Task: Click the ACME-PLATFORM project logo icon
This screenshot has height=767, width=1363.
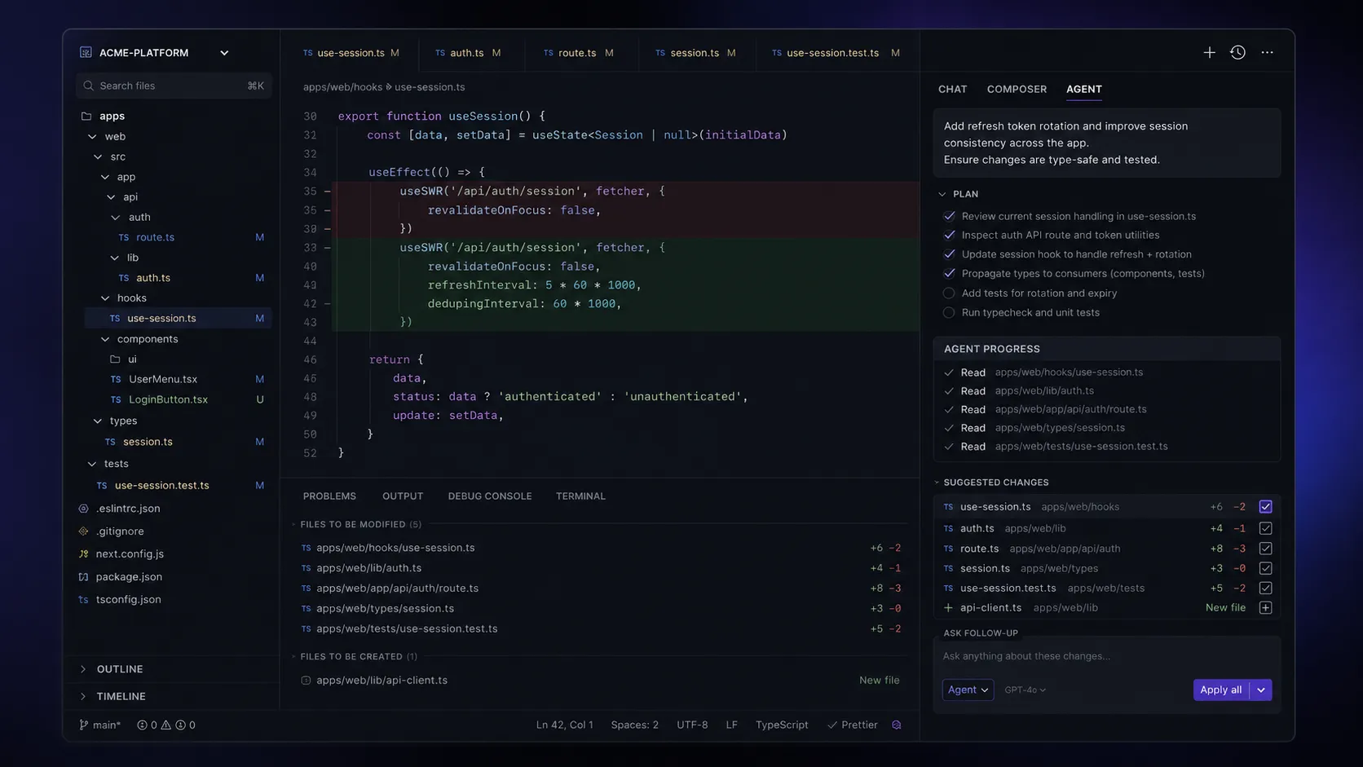Action: pos(86,52)
